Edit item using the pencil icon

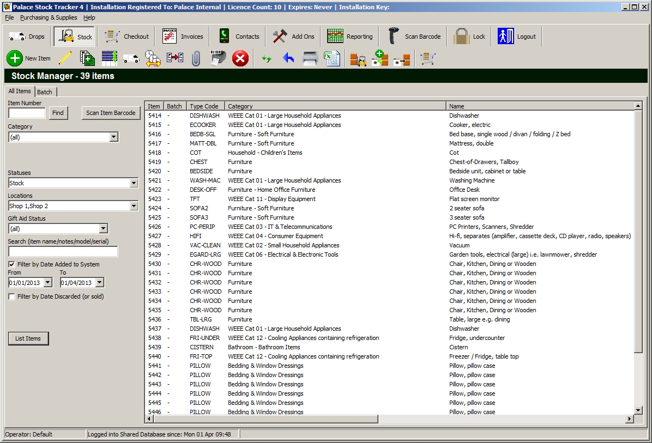(65, 58)
